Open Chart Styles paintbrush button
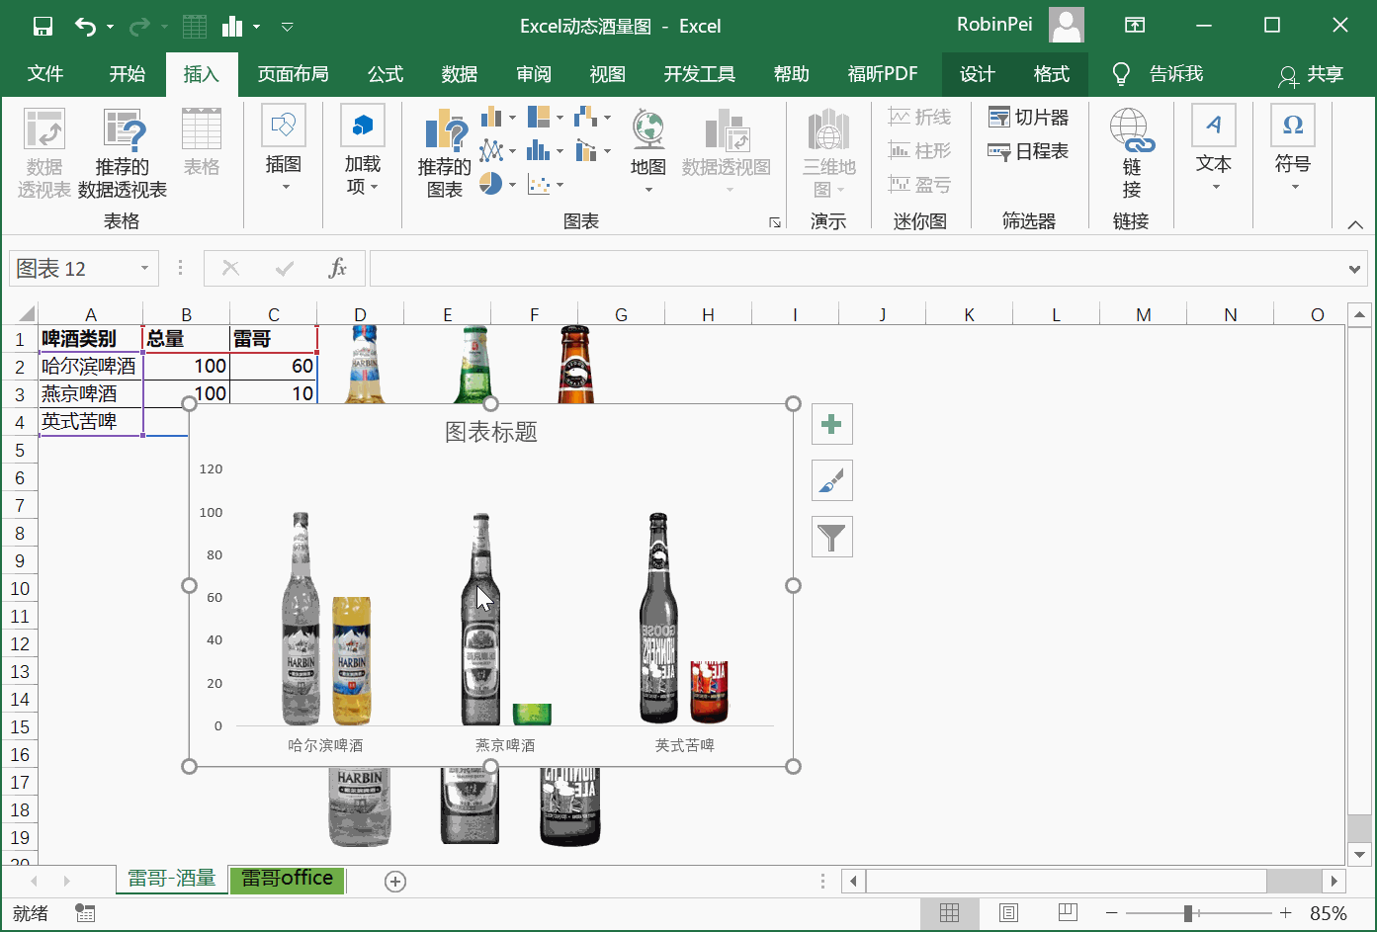Screen dimensions: 1377x932 coord(831,481)
